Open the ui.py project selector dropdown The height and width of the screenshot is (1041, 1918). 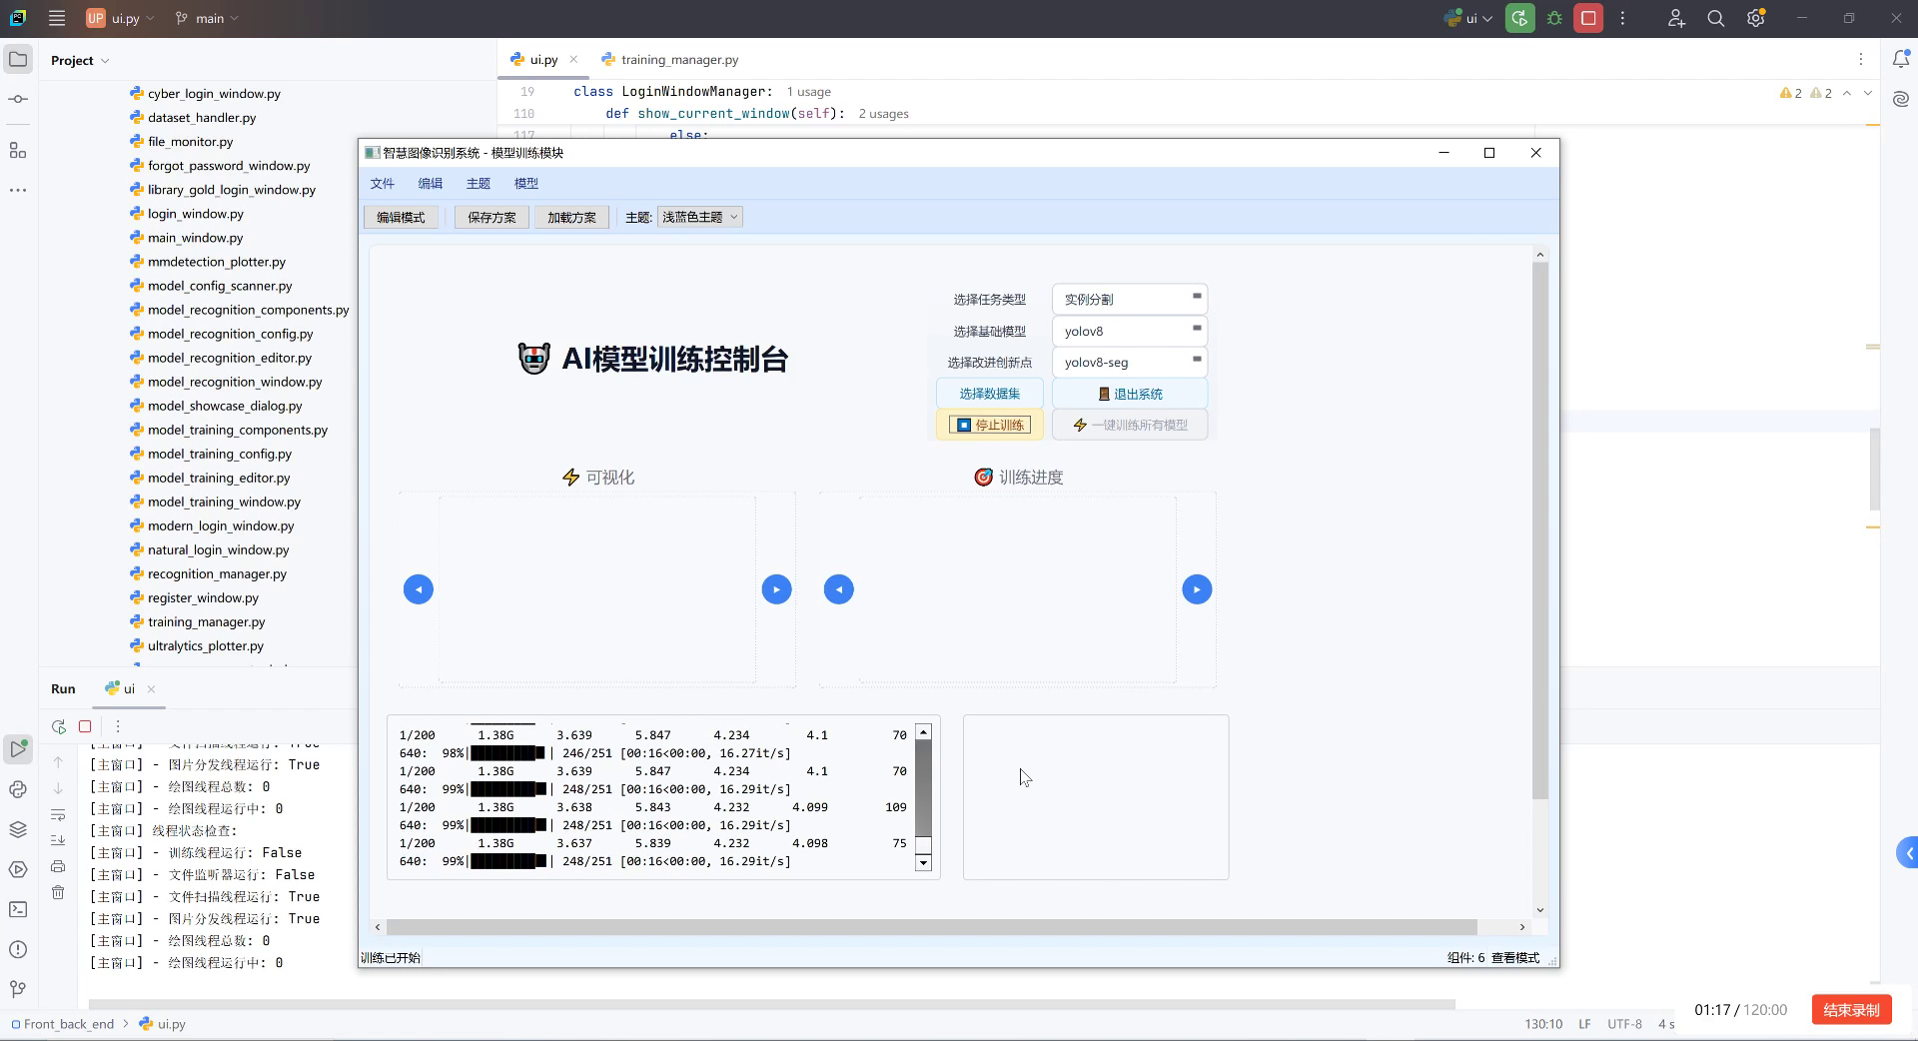click(120, 18)
